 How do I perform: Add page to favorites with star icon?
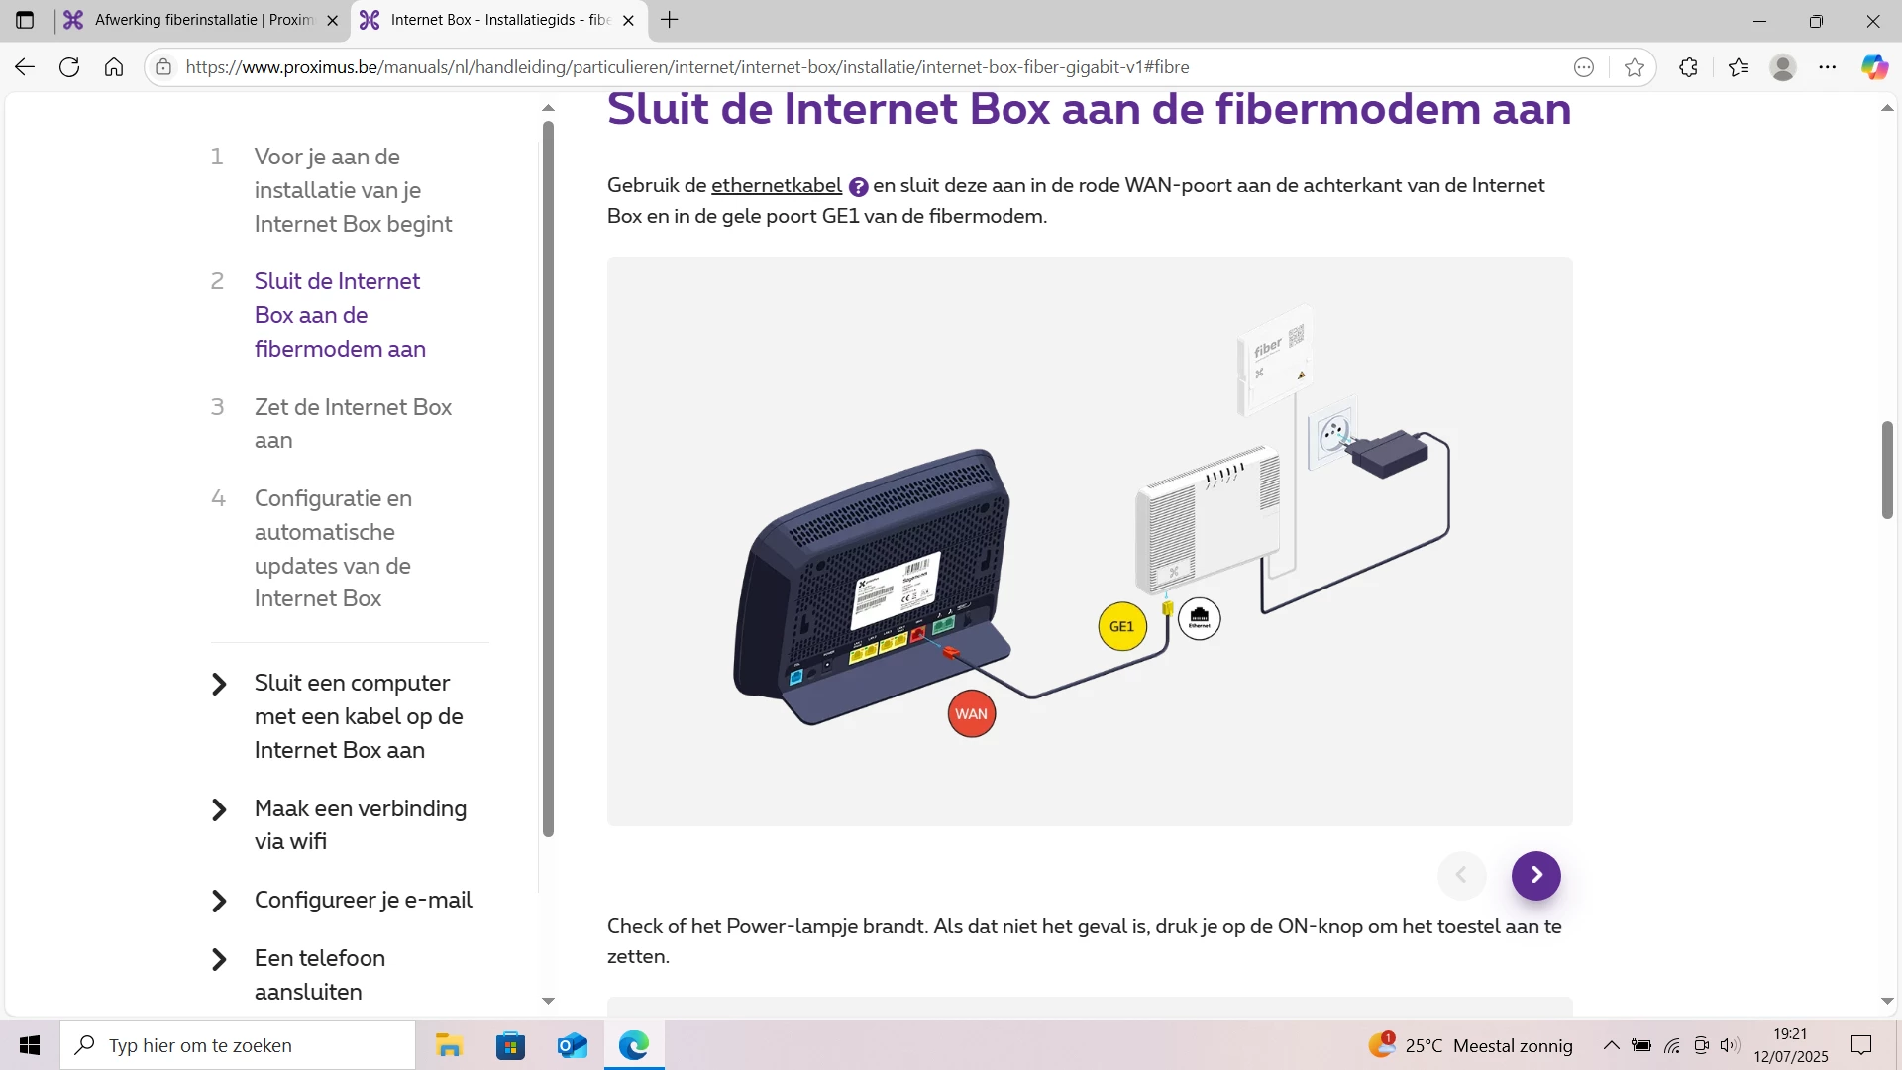coord(1635,67)
